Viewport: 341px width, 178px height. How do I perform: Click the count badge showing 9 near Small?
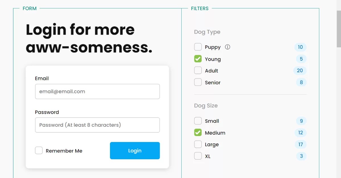click(301, 121)
